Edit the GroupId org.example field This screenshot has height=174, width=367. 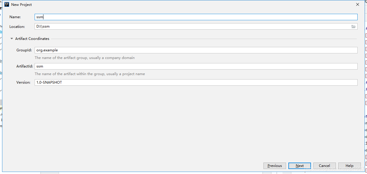[x=196, y=50]
